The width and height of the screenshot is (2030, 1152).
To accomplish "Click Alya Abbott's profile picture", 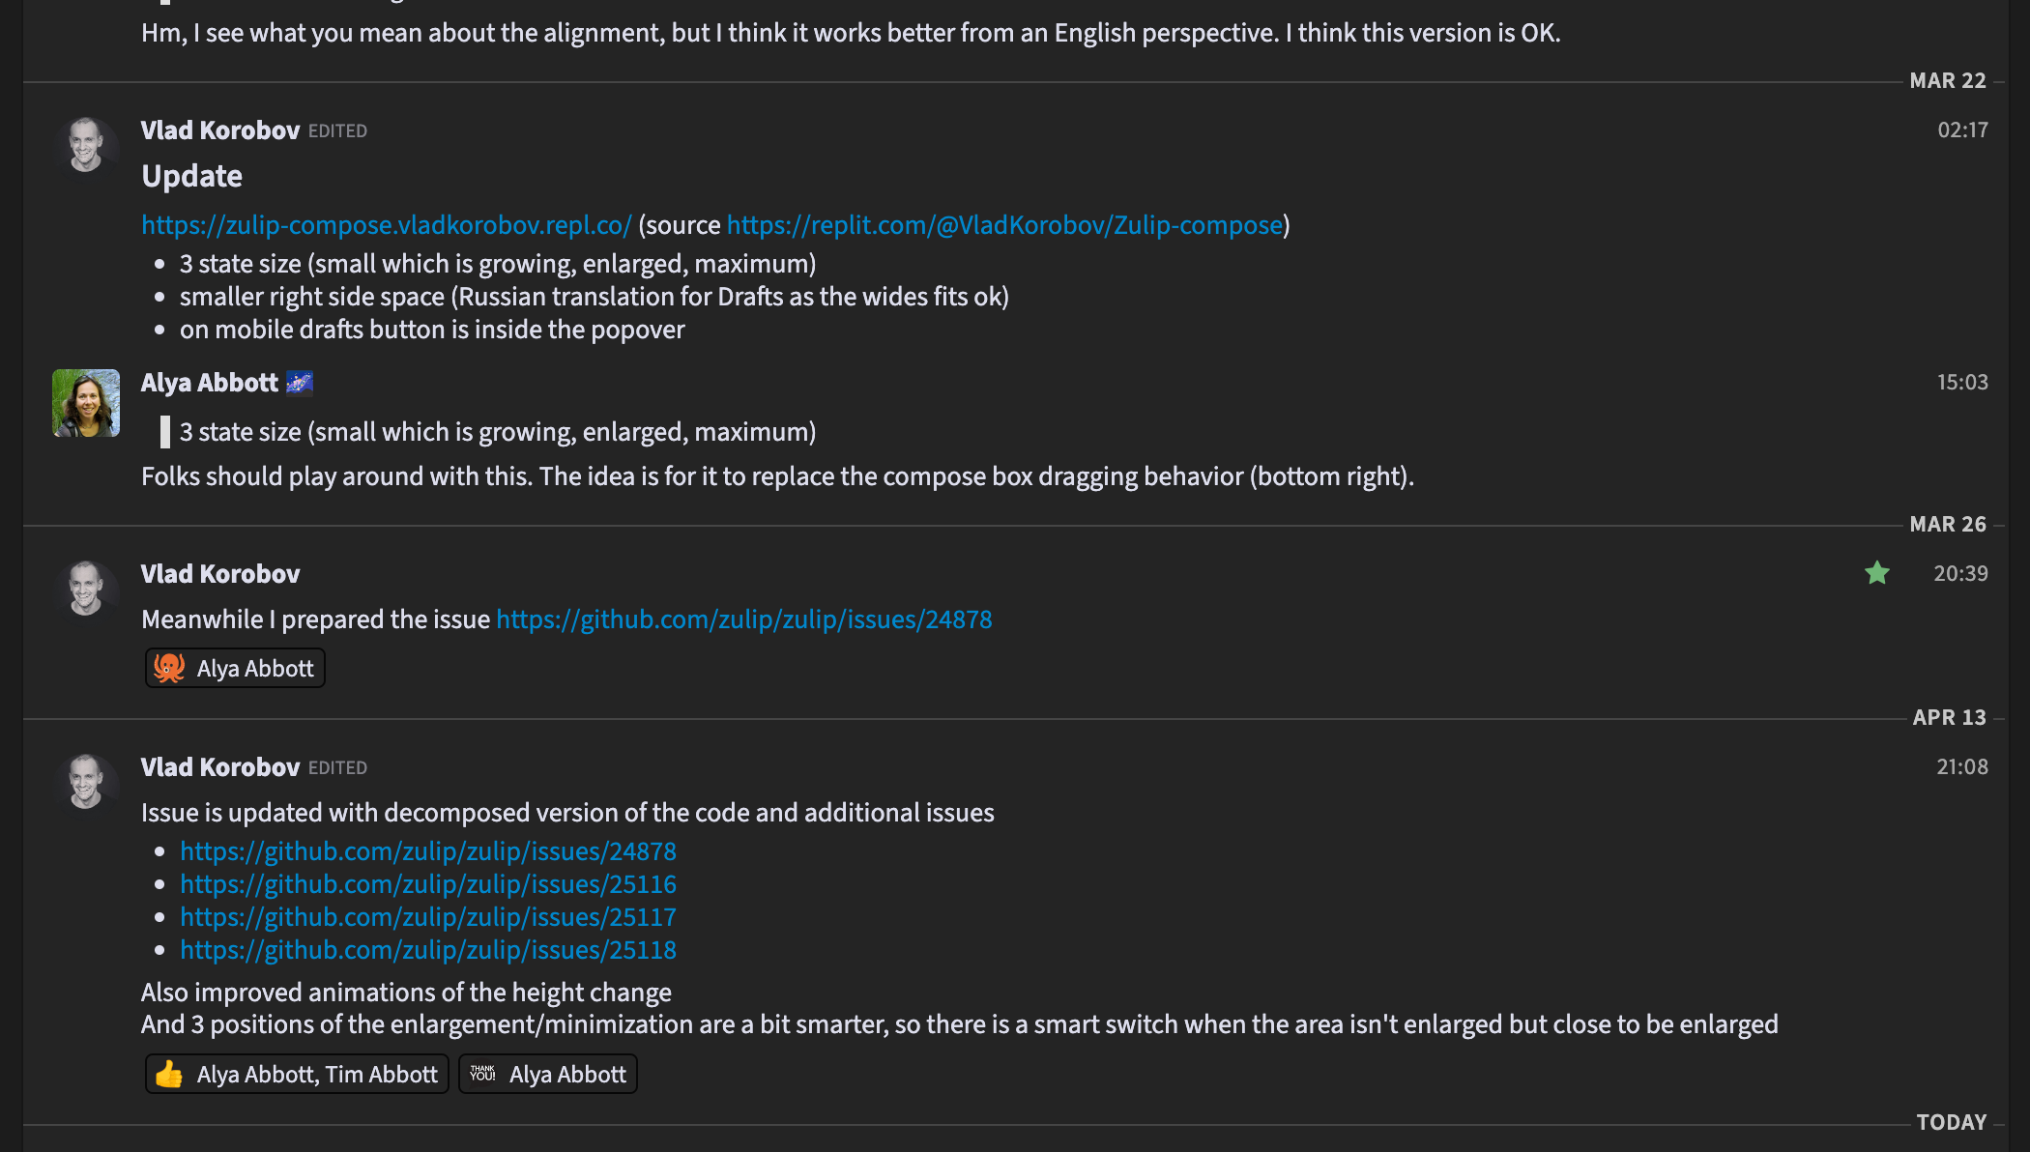I will tap(85, 403).
